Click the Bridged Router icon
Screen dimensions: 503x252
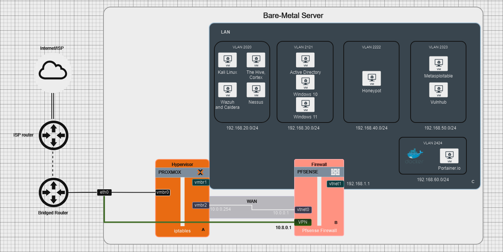(53, 192)
